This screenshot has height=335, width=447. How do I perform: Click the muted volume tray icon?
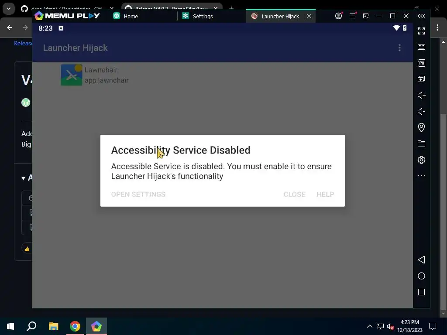390,326
